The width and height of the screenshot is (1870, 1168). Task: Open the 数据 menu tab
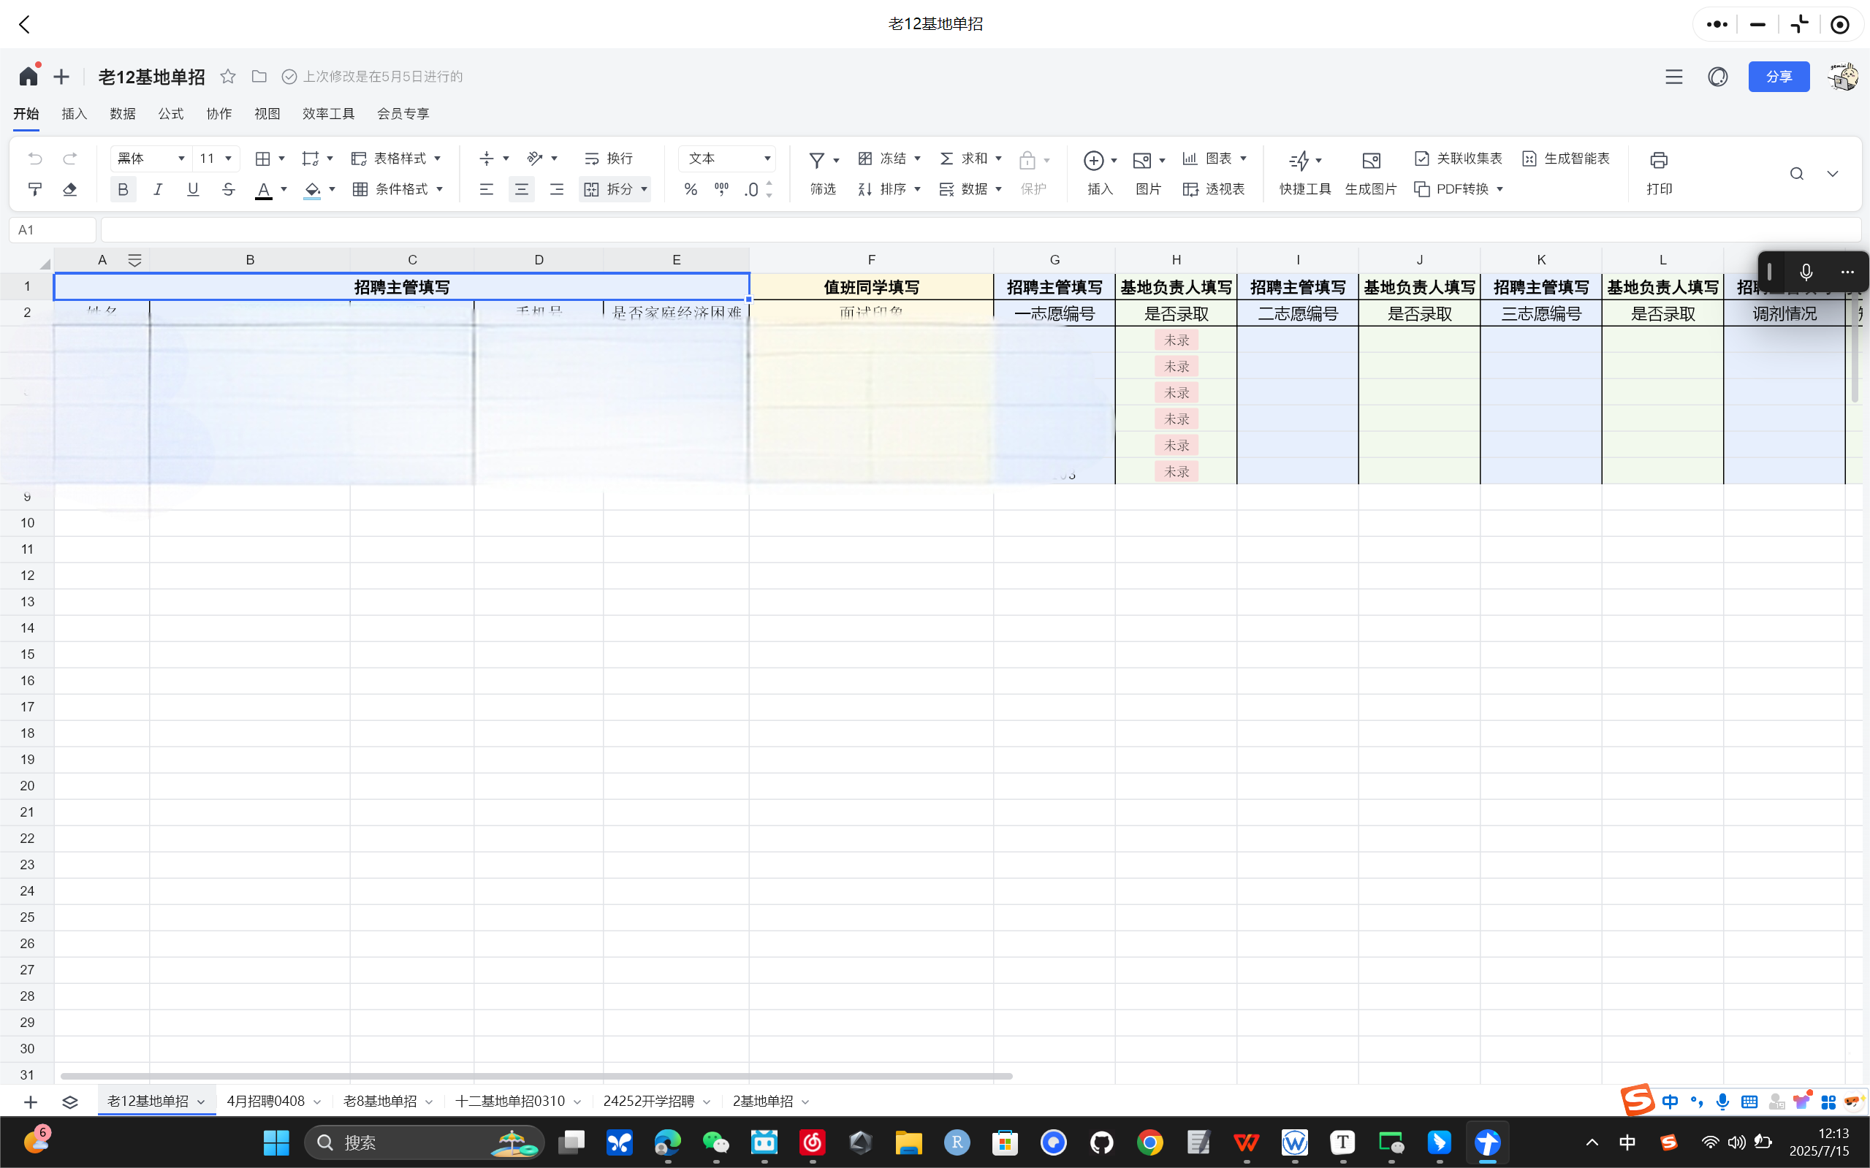122,113
